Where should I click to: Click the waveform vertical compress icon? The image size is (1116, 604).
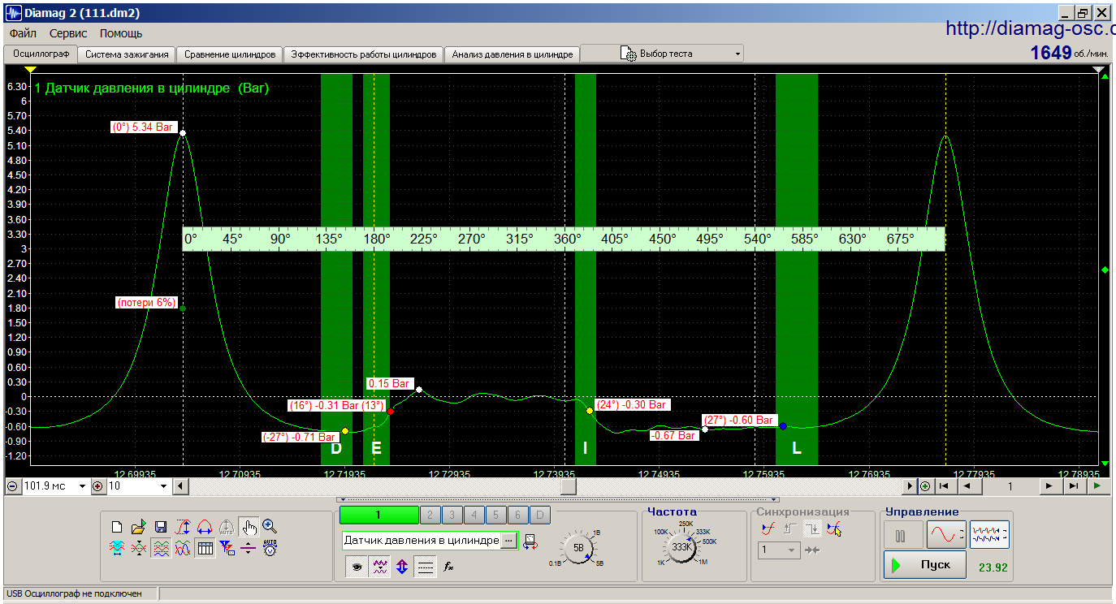pyautogui.click(x=139, y=548)
